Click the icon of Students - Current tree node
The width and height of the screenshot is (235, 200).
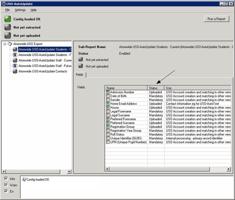[x=15, y=49]
